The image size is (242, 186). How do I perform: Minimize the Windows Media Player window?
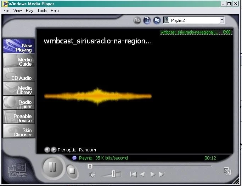coord(224,4)
